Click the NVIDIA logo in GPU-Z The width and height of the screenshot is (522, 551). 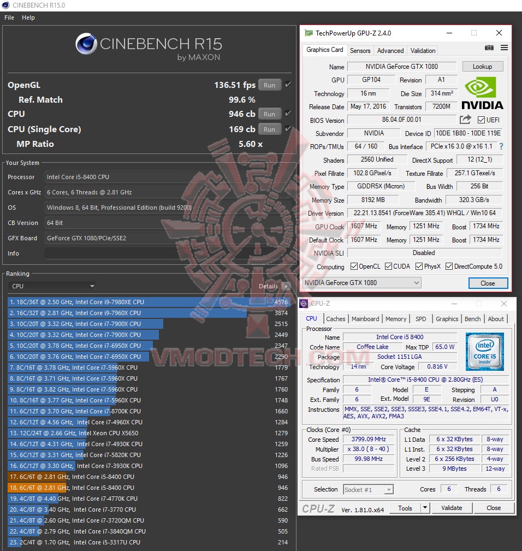(x=482, y=93)
